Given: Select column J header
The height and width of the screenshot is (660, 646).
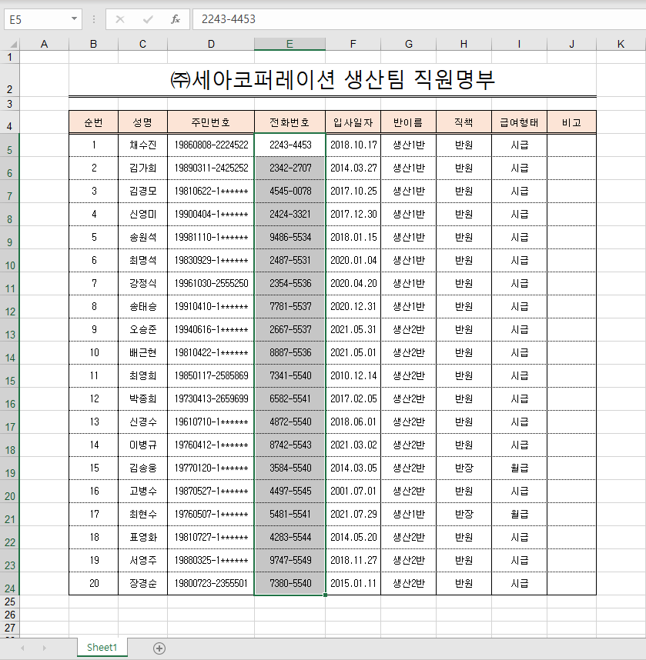Looking at the screenshot, I should point(571,44).
